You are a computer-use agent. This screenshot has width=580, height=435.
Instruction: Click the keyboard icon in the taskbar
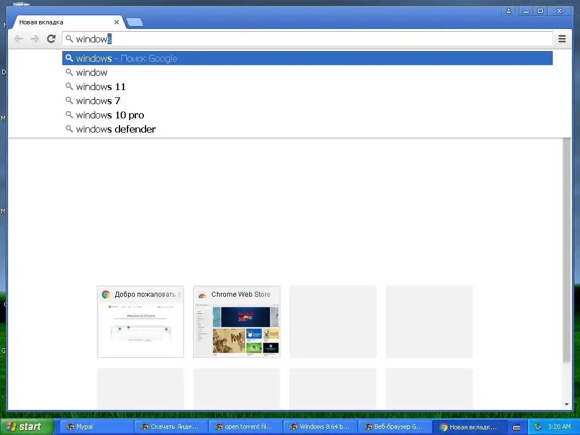pyautogui.click(x=517, y=427)
